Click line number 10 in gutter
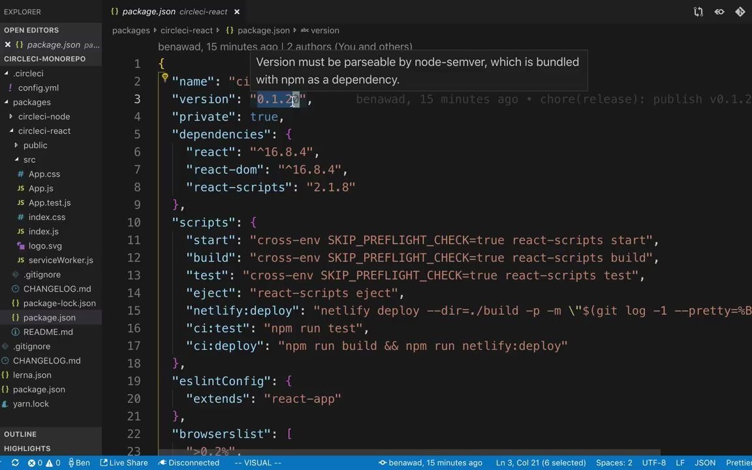The image size is (752, 470). click(134, 223)
